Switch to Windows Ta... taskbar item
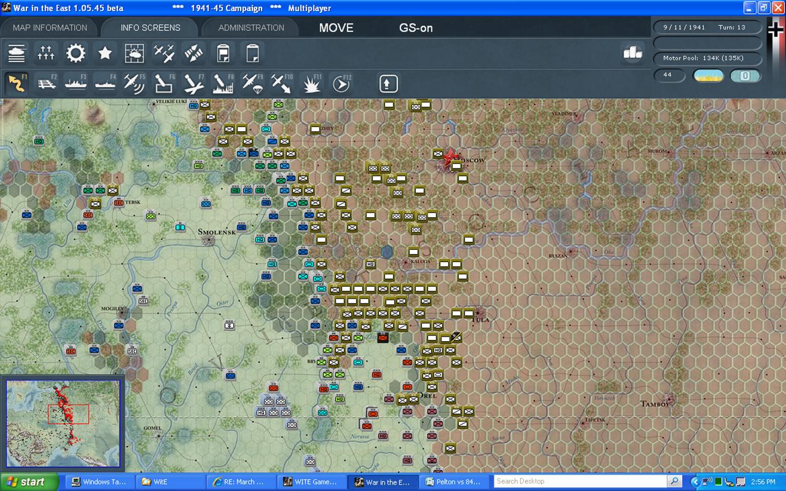 pos(99,482)
